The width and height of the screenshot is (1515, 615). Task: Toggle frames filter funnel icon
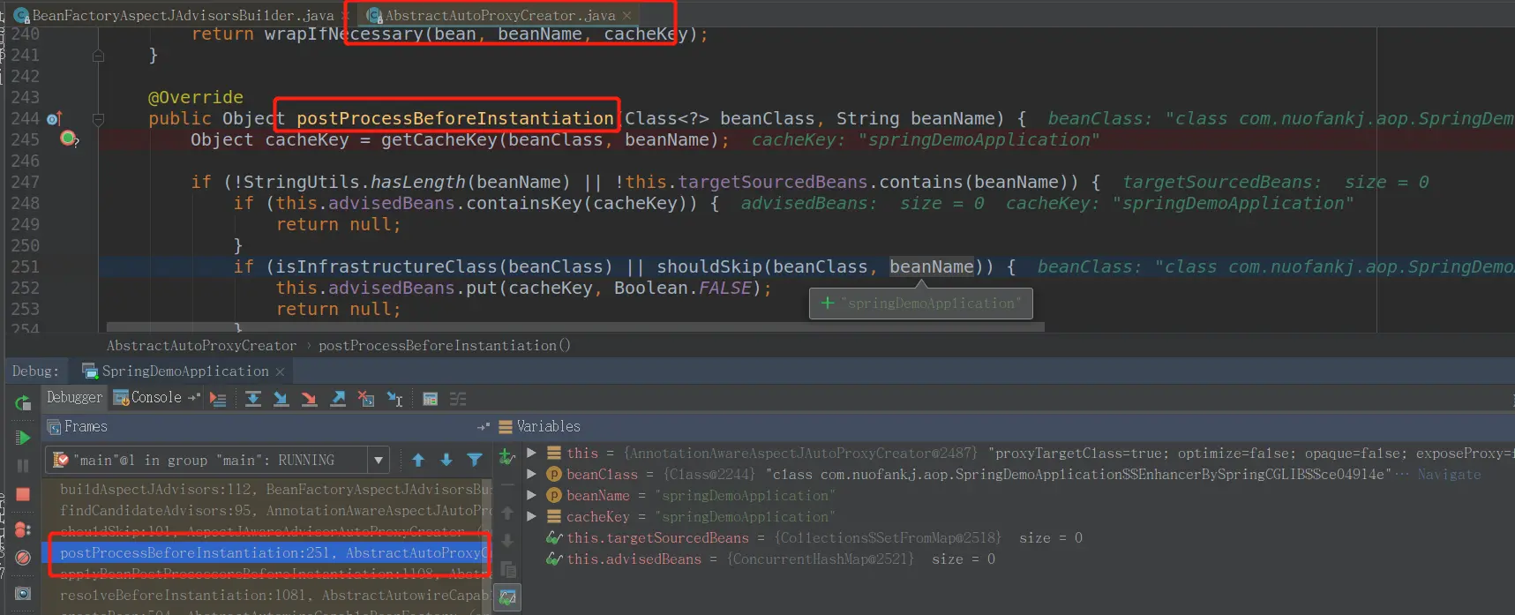475,460
